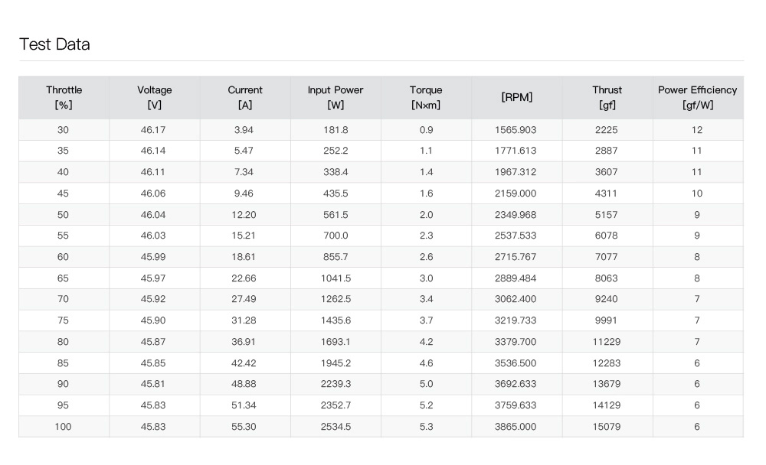Click the 'Test Data' section heading

(x=54, y=44)
